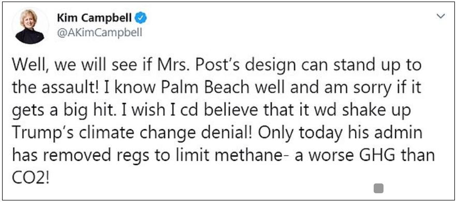The height and width of the screenshot is (202, 457).
Task: Open the @AKimCampbell handle link
Action: 100,33
